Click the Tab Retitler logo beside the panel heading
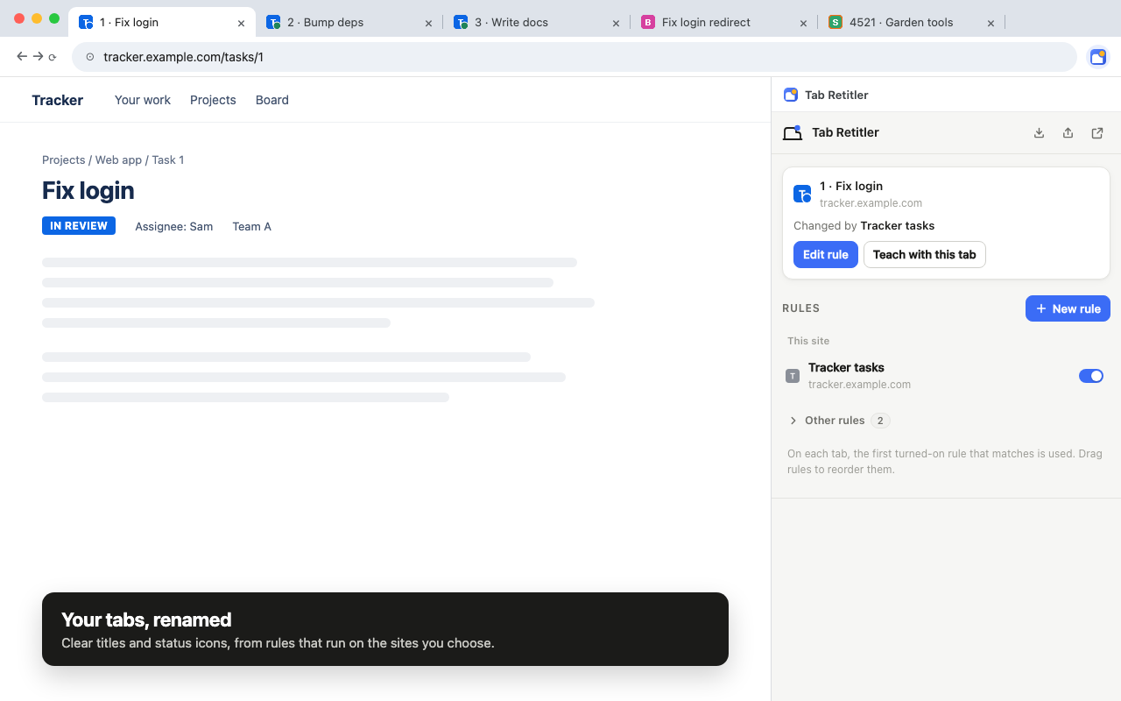Viewport: 1121px width, 701px height. click(x=793, y=133)
